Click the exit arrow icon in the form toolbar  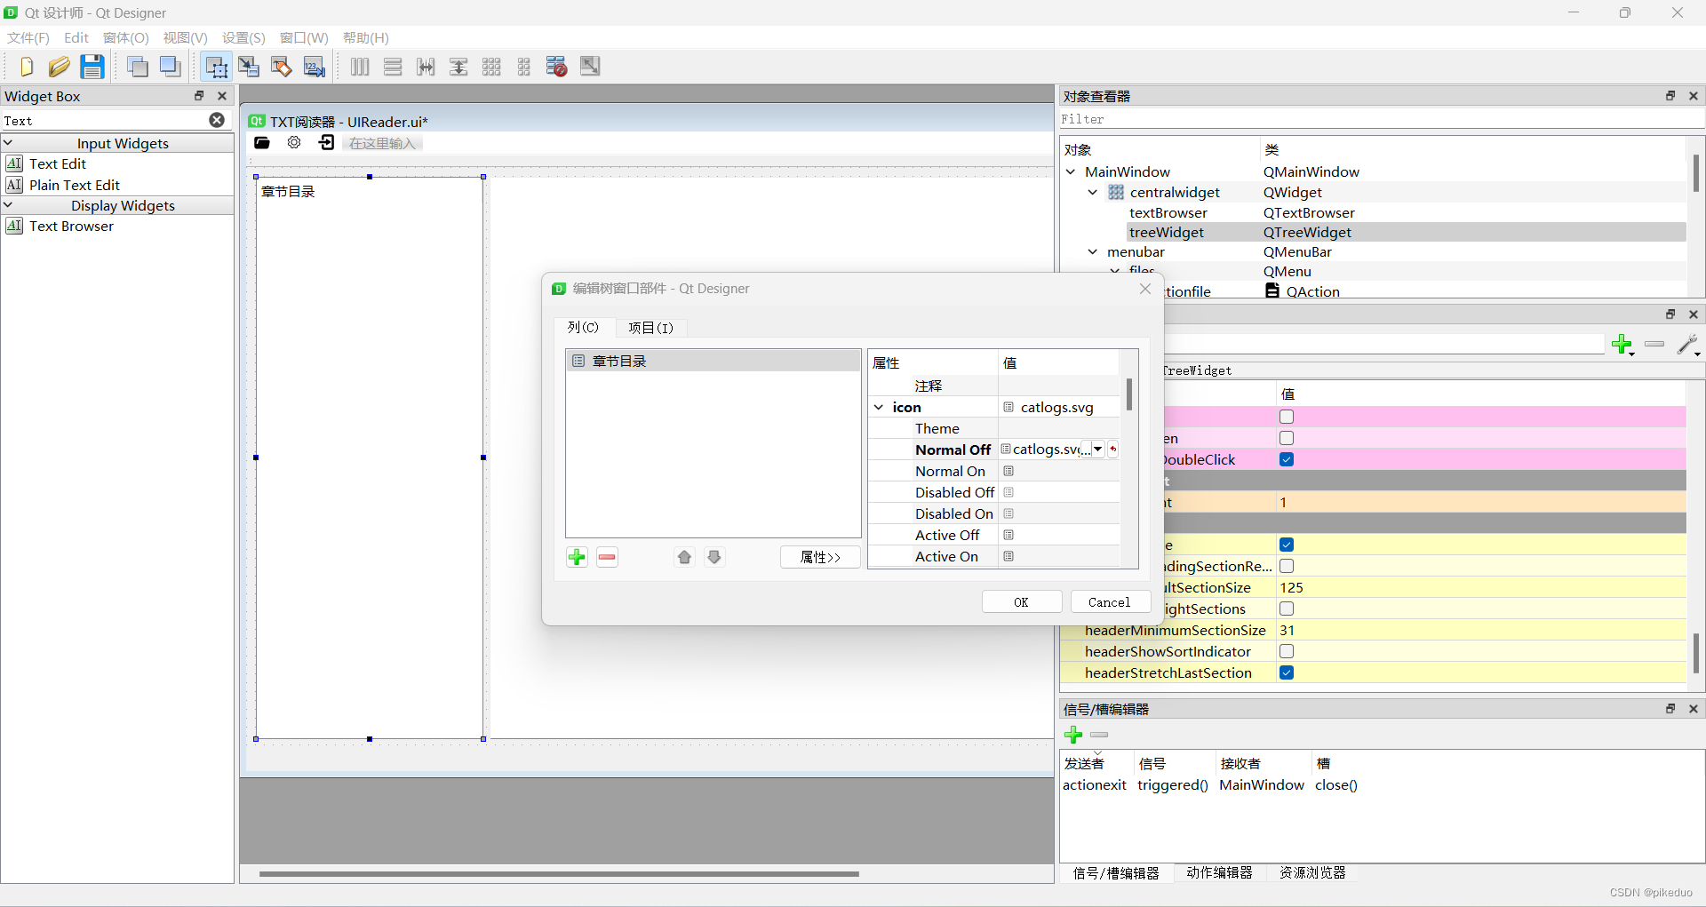tap(326, 143)
